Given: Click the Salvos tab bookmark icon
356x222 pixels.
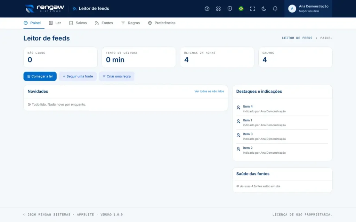Looking at the screenshot, I should 71,23.
